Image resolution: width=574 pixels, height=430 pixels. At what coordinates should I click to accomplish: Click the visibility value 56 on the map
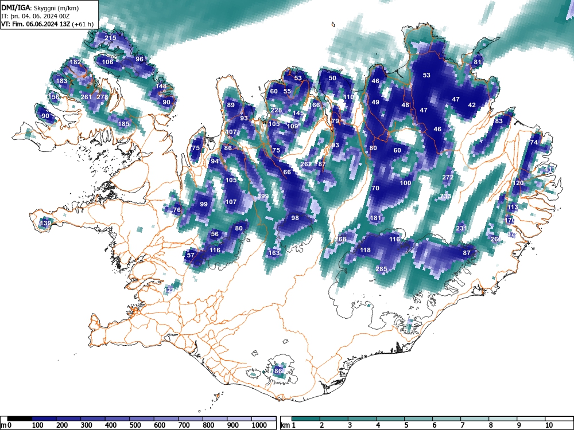(215, 234)
